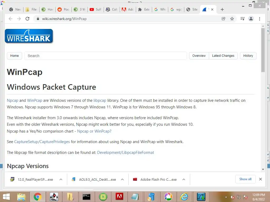Switch to the 'Coll' tab
The image size is (270, 202).
112,9
